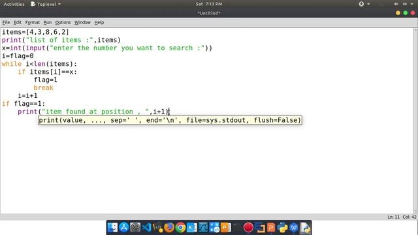Open the blue tiles app dock icon
Viewport: 418px width, 235px height.
point(214,228)
